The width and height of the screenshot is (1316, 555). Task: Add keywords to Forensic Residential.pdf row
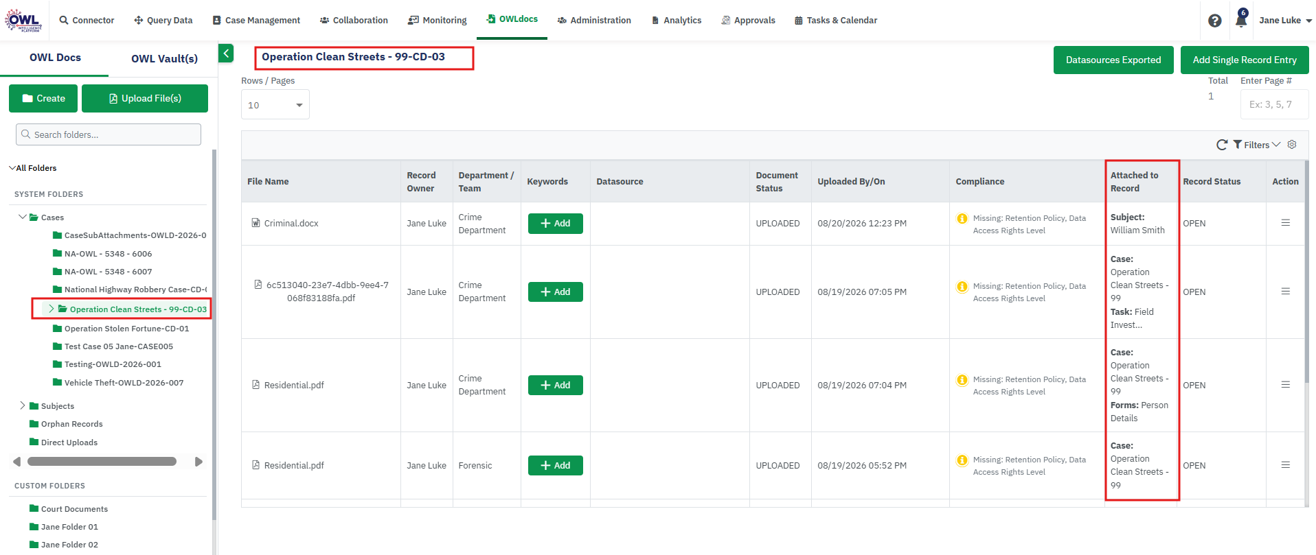(x=556, y=465)
